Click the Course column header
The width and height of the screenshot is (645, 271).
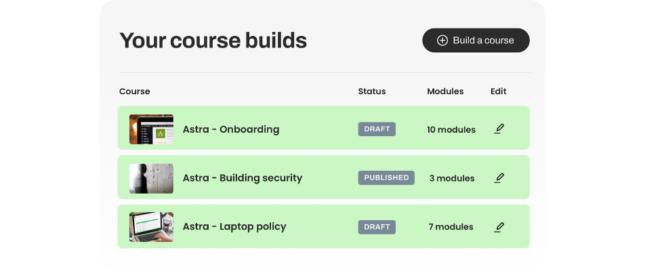click(135, 91)
